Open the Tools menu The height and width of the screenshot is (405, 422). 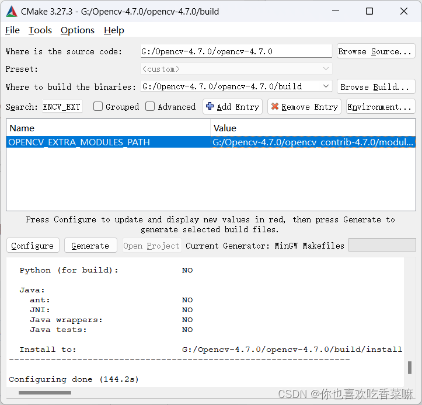coord(40,30)
